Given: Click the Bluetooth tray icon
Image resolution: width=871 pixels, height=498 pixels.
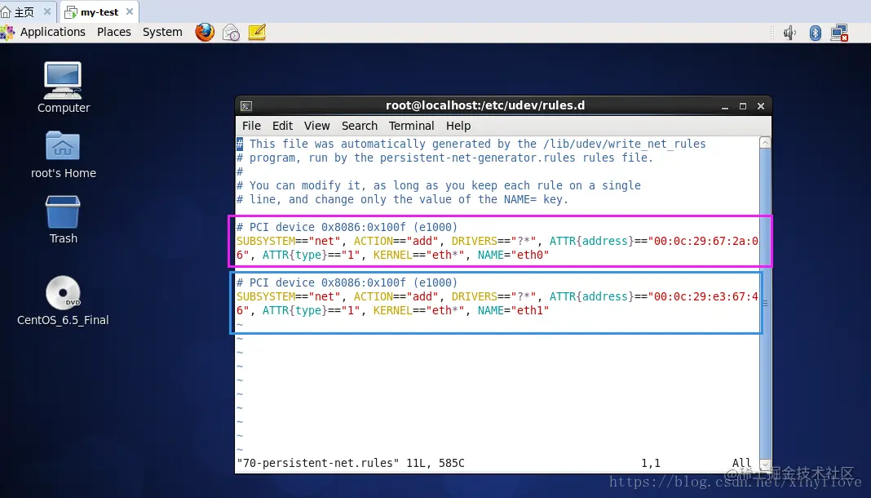Looking at the screenshot, I should point(815,33).
